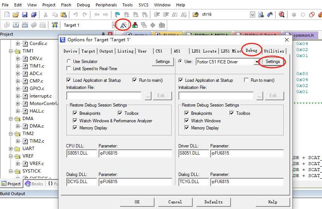Click the Undo arrow icon
322x209 pixels.
point(76,15)
